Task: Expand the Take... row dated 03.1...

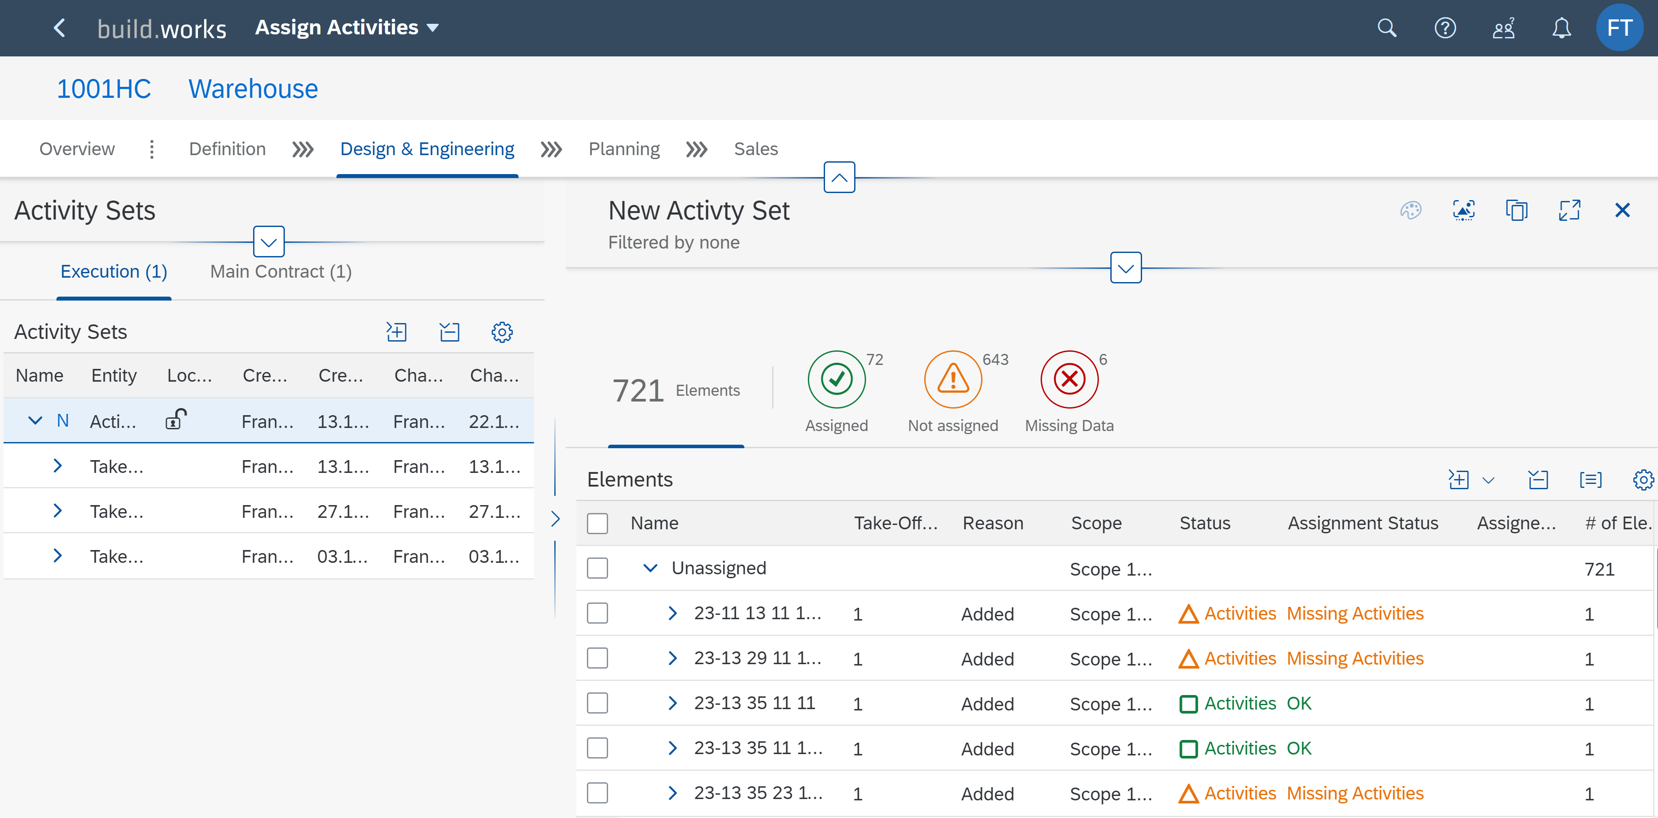Action: click(57, 556)
